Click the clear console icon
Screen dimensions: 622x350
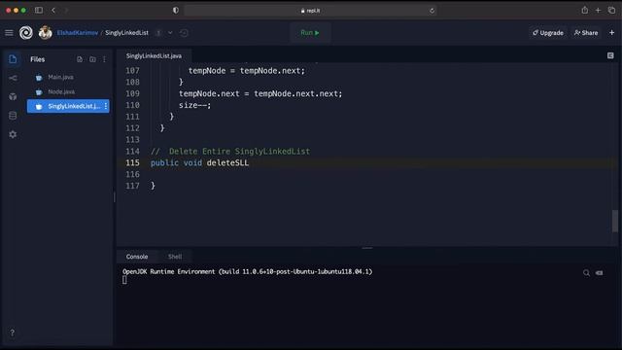600,273
